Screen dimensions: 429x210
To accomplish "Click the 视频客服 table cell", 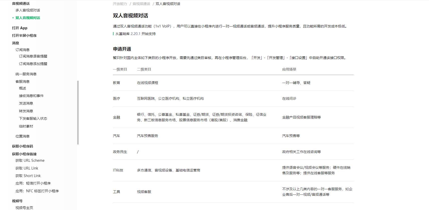I will (x=144, y=192).
